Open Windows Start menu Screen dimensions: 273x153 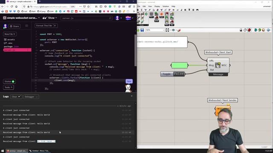3,151
